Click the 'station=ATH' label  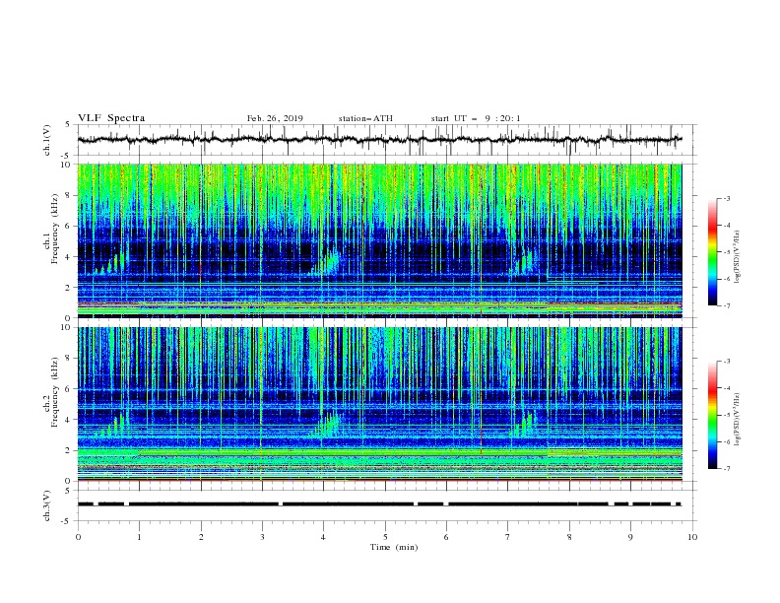pyautogui.click(x=365, y=118)
